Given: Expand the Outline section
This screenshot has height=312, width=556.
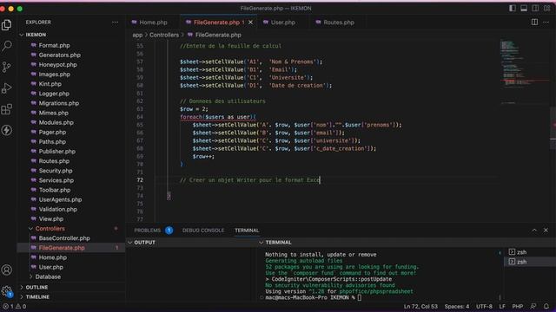Looking at the screenshot, I should coord(71,287).
